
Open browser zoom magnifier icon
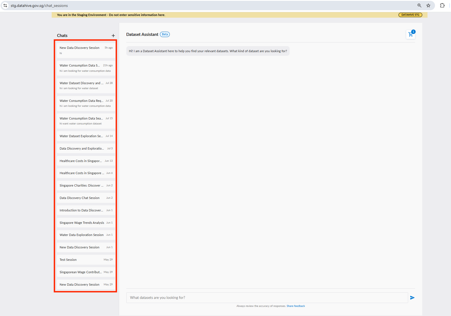coord(419,6)
